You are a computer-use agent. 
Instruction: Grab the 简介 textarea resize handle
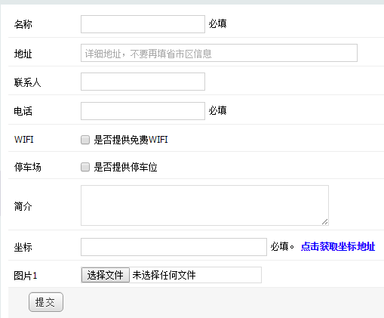tap(325, 222)
